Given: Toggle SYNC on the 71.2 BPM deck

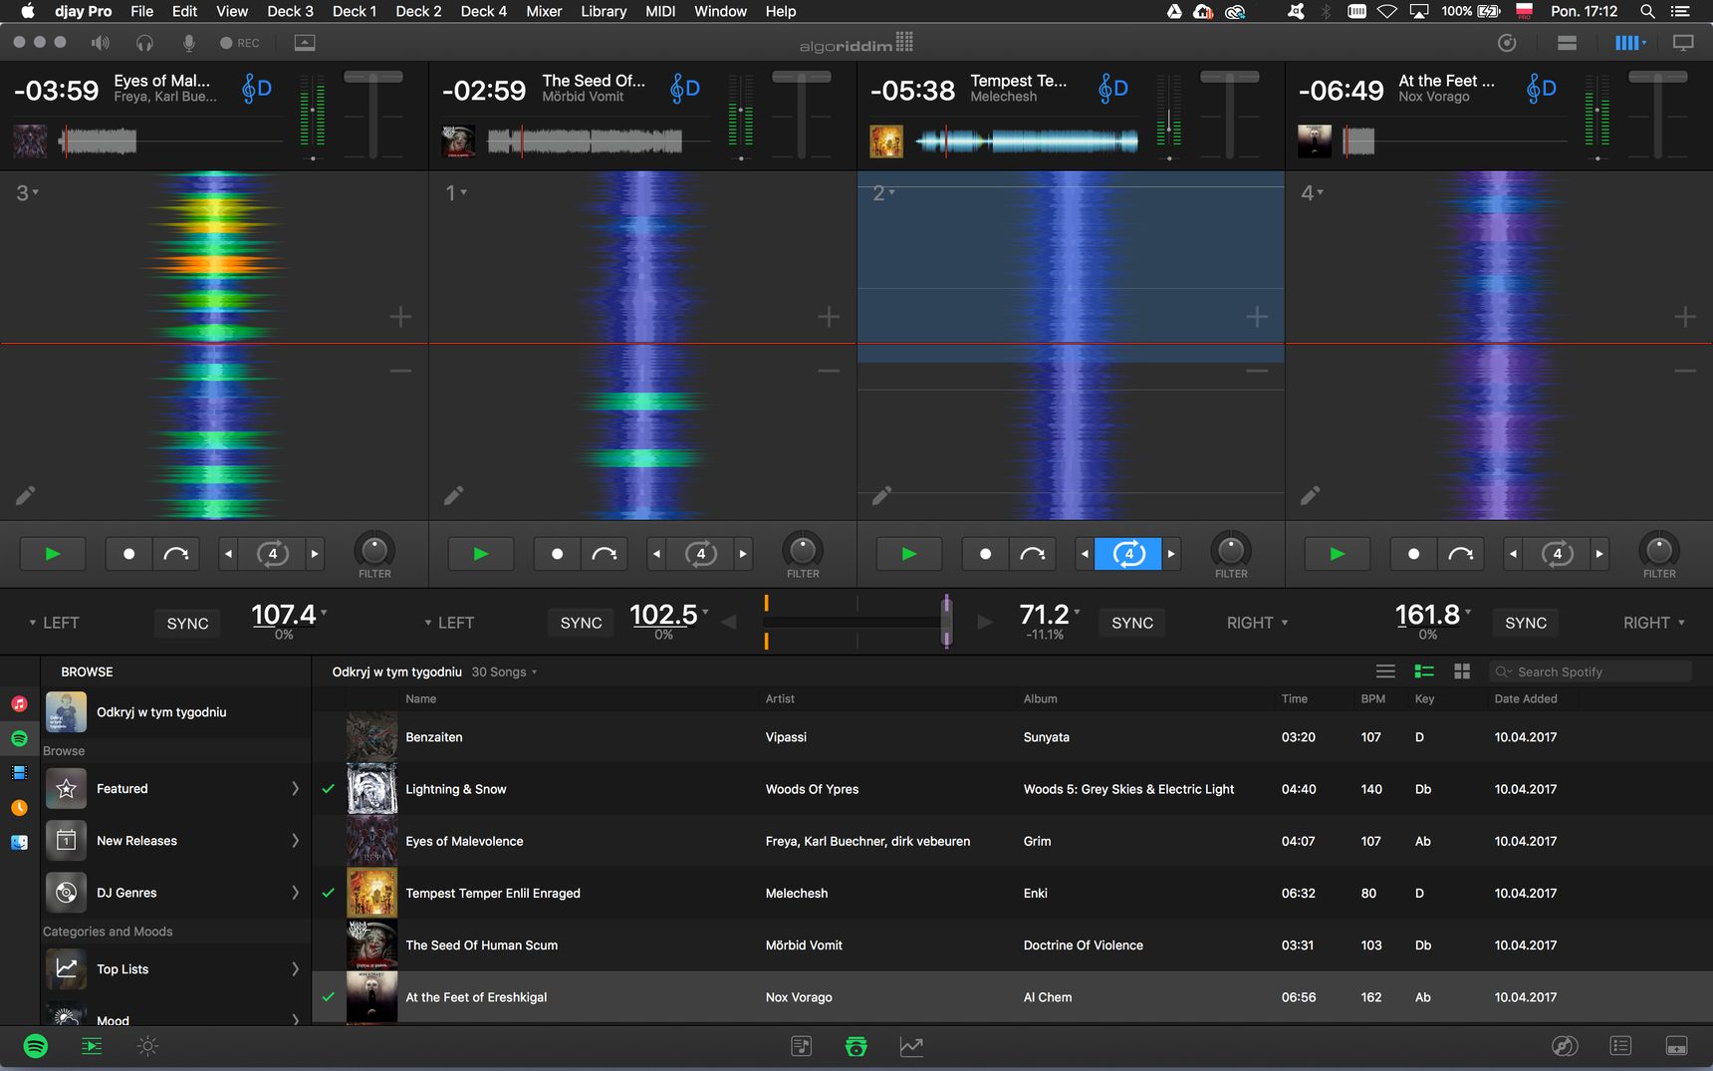Looking at the screenshot, I should tap(1132, 623).
